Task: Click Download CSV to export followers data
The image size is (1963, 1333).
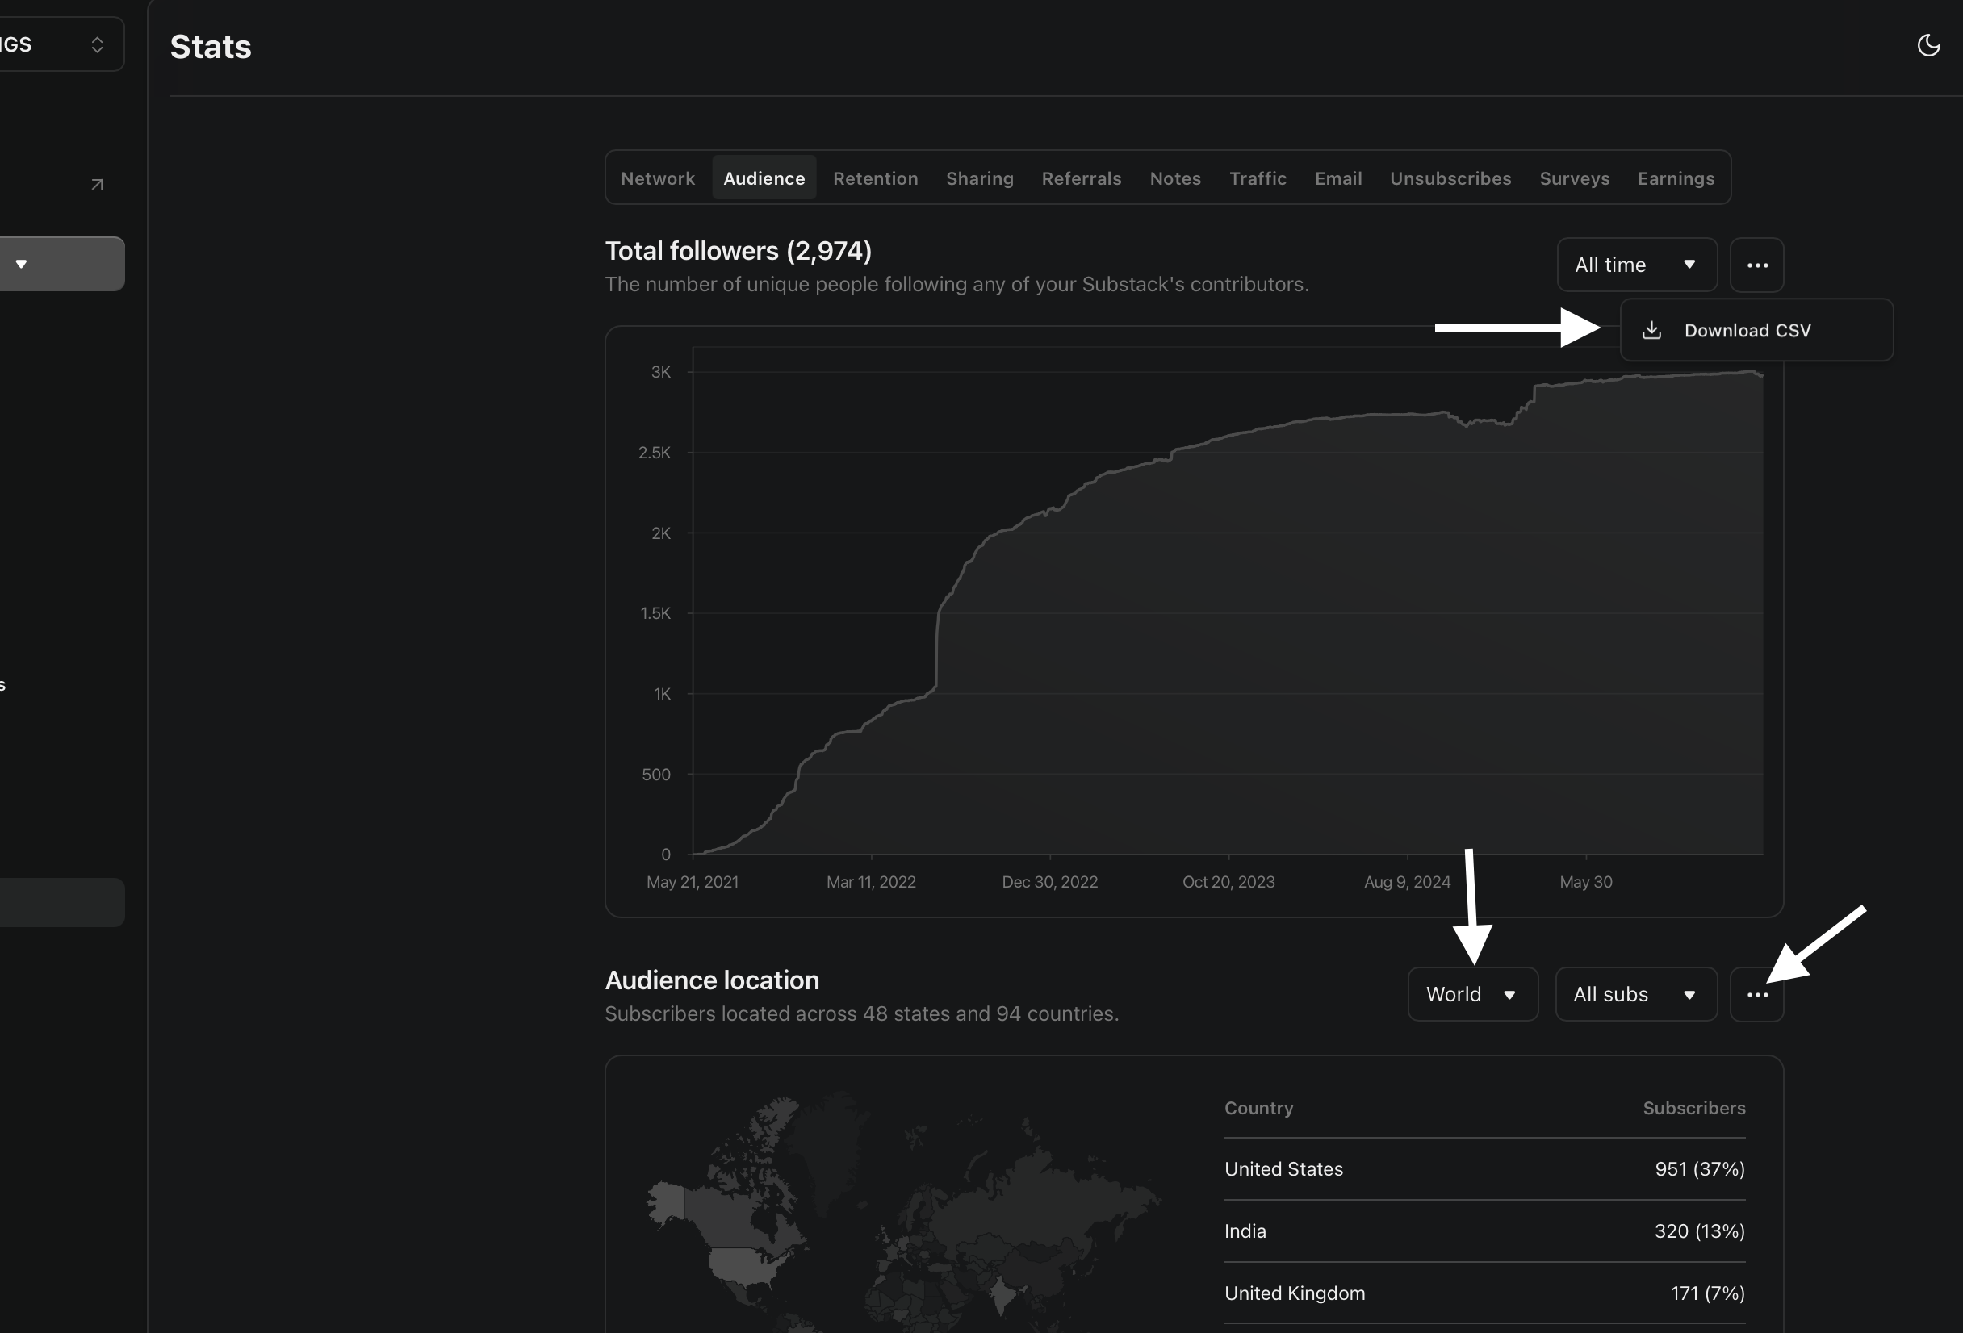Action: (1747, 329)
